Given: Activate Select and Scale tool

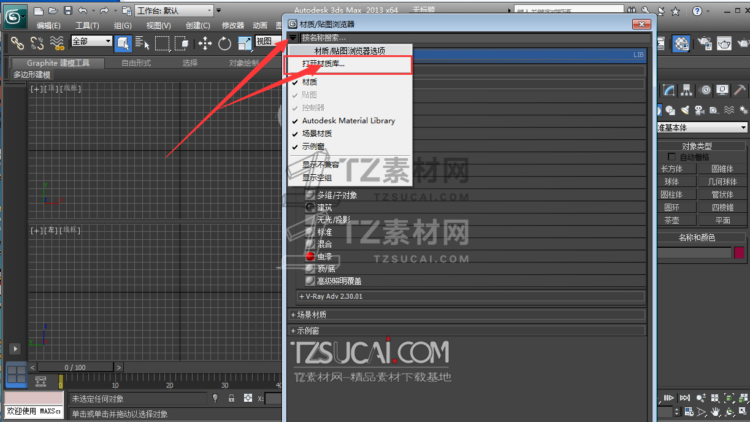Looking at the screenshot, I should coord(245,43).
